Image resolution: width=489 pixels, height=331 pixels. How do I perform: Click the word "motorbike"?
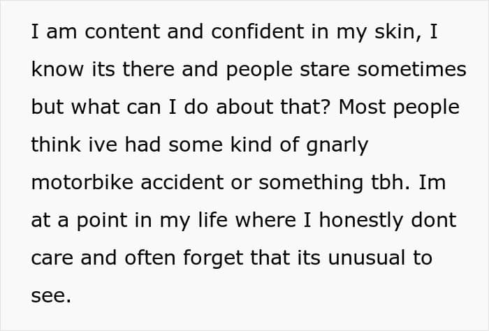pos(82,182)
